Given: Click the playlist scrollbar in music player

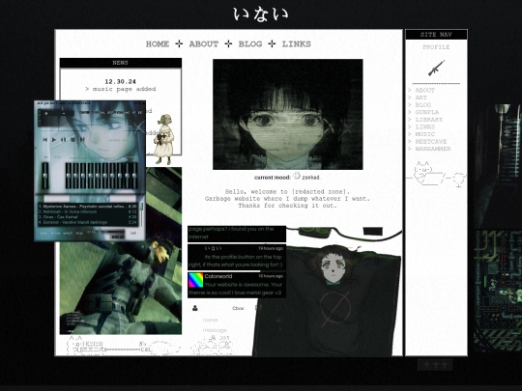Looking at the screenshot, I should coord(141,214).
